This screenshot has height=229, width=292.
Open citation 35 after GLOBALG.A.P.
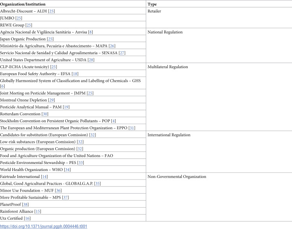[x=97, y=183]
